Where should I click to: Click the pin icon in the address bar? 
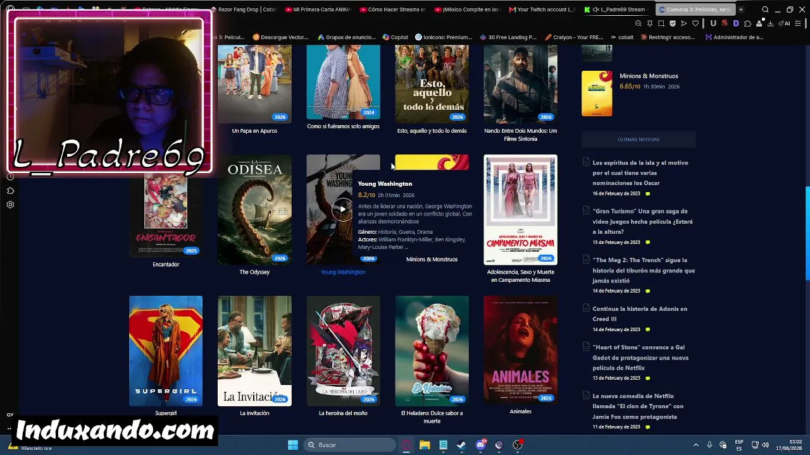point(649,23)
